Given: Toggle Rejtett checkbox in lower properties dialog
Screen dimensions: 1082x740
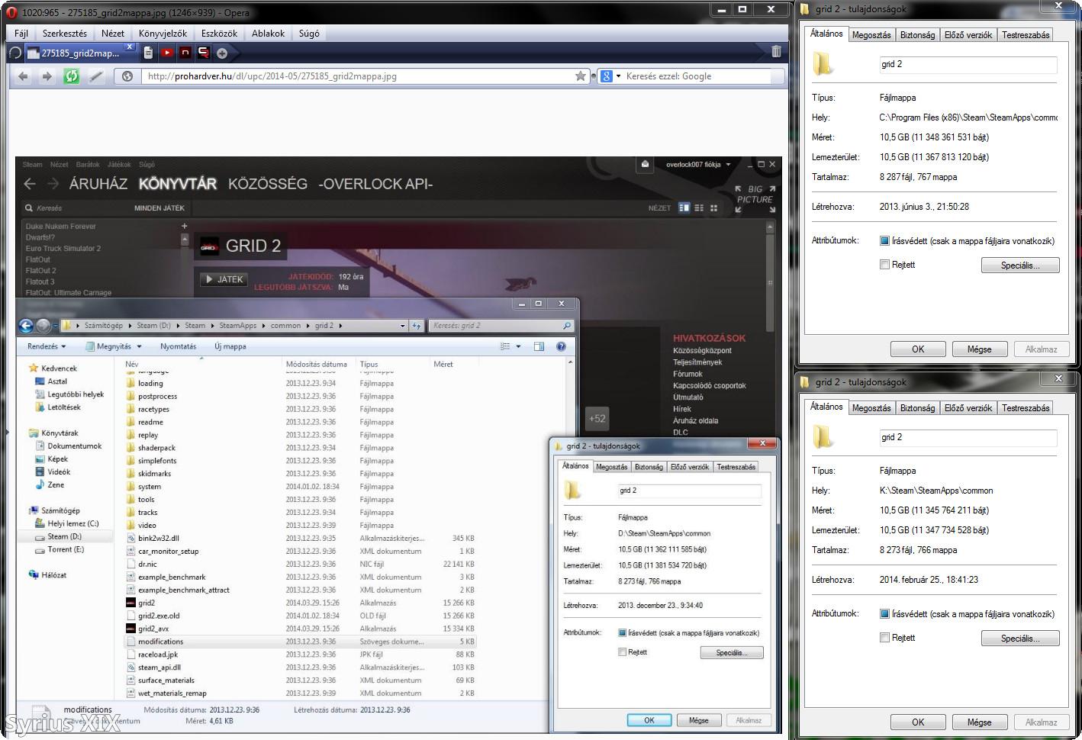Looking at the screenshot, I should [x=884, y=638].
